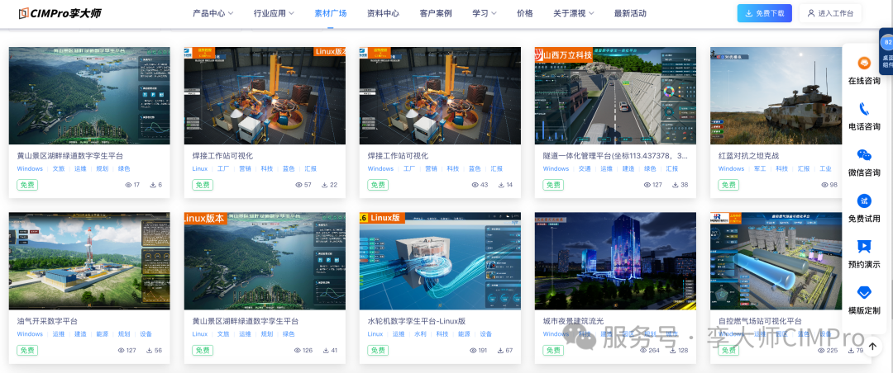Open the 最新活动 nav item
The height and width of the screenshot is (373, 893).
630,13
